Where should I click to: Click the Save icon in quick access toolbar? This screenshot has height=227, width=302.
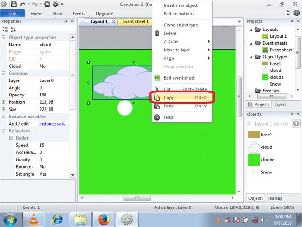pos(14,4)
